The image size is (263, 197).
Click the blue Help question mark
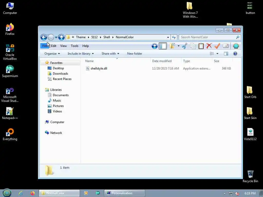click(235, 54)
